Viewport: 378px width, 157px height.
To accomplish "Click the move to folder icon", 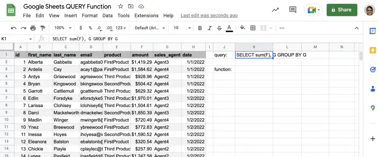I will (x=131, y=7).
